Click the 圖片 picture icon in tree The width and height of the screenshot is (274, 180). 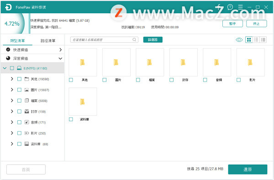(26, 90)
